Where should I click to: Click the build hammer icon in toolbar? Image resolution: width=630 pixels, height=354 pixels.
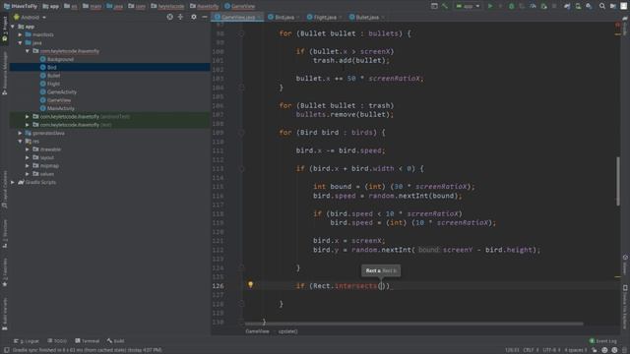tap(445, 6)
